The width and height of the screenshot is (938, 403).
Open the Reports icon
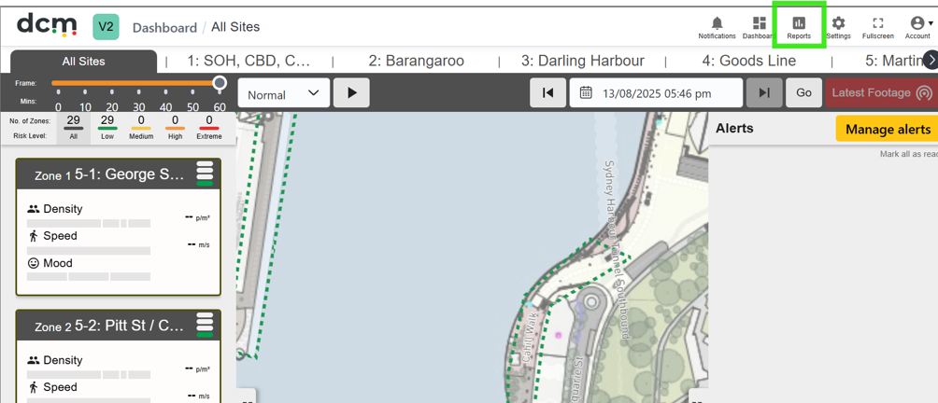[x=799, y=23]
